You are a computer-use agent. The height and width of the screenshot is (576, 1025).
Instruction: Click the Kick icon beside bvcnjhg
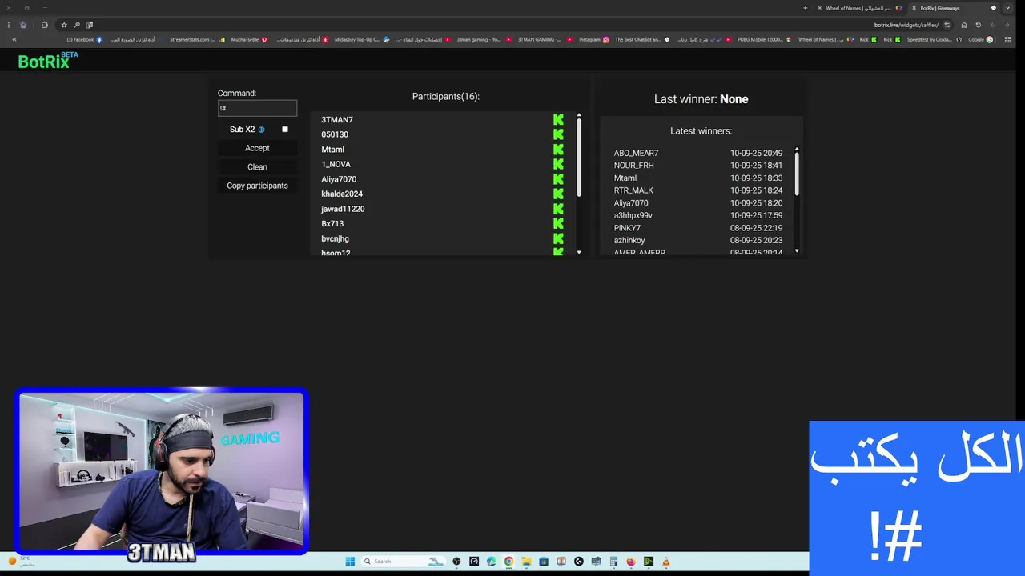point(558,238)
